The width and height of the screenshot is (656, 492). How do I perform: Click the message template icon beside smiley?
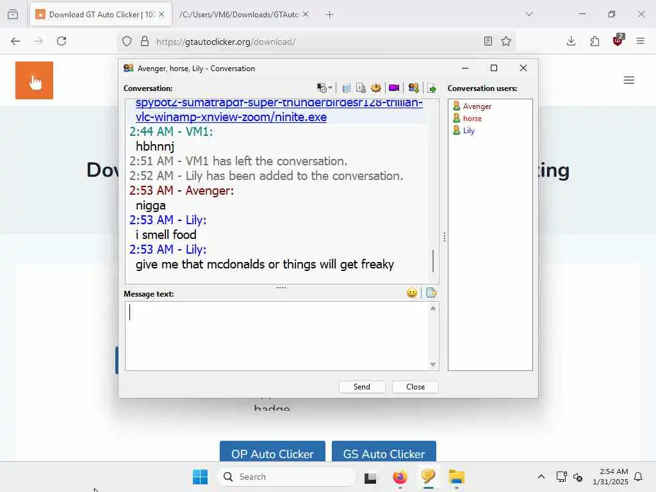tap(431, 293)
